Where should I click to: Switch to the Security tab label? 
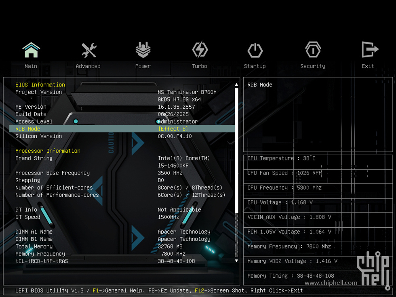pyautogui.click(x=313, y=66)
